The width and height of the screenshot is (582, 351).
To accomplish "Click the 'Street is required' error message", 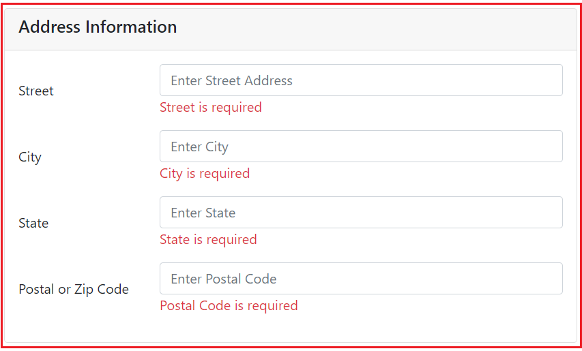I will pos(210,107).
